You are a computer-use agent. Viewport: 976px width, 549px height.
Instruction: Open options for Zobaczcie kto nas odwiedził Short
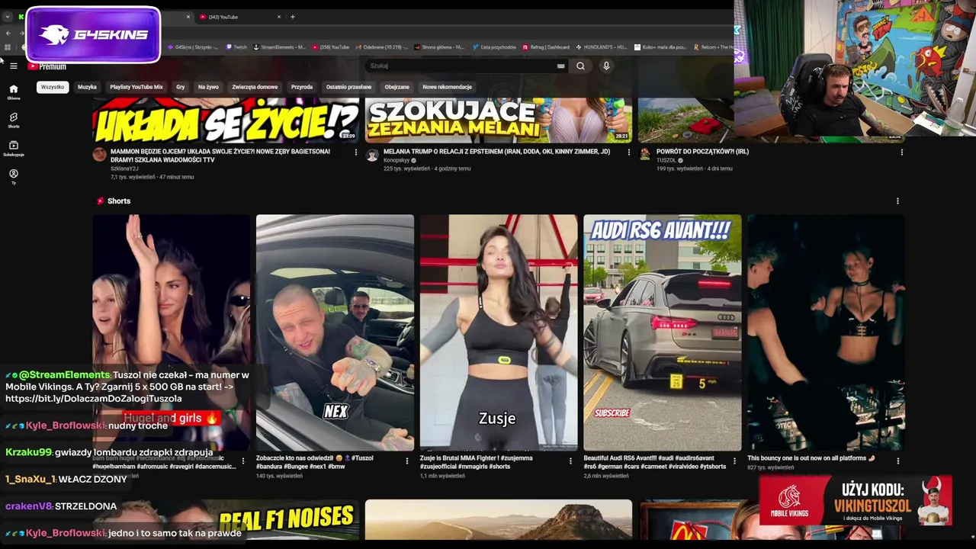point(407,461)
